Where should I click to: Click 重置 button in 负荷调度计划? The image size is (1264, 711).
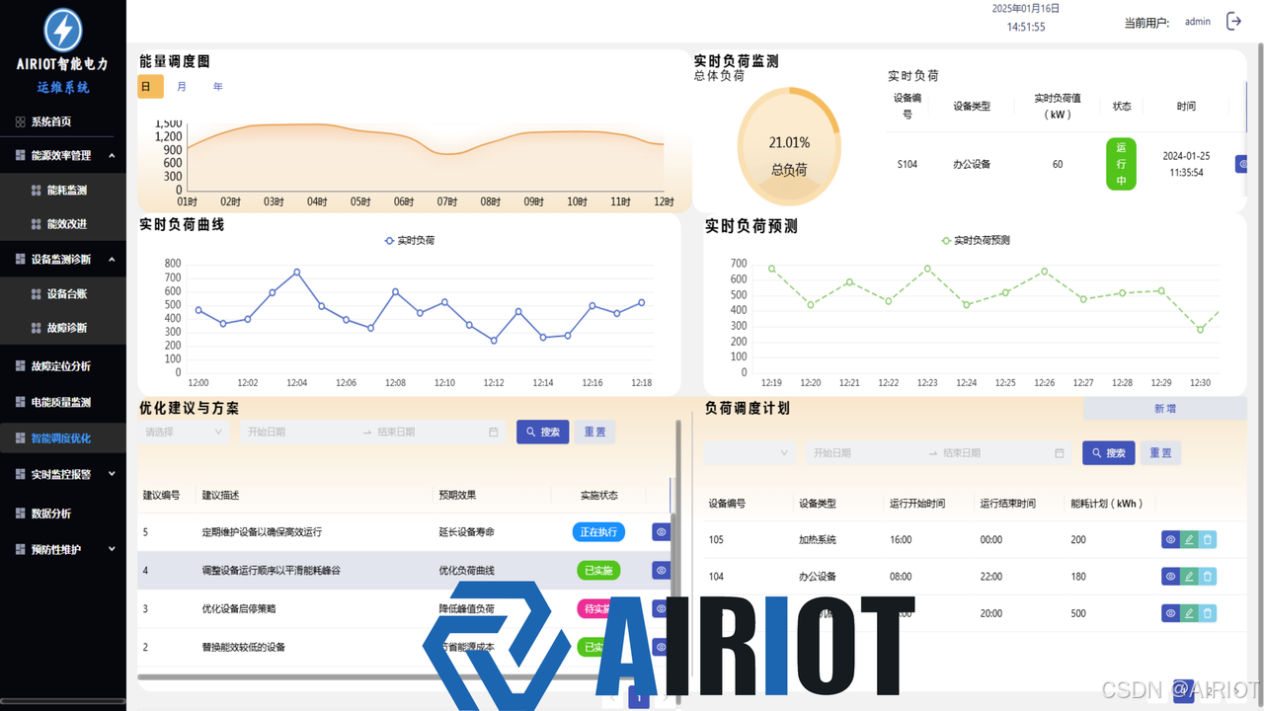click(1160, 453)
